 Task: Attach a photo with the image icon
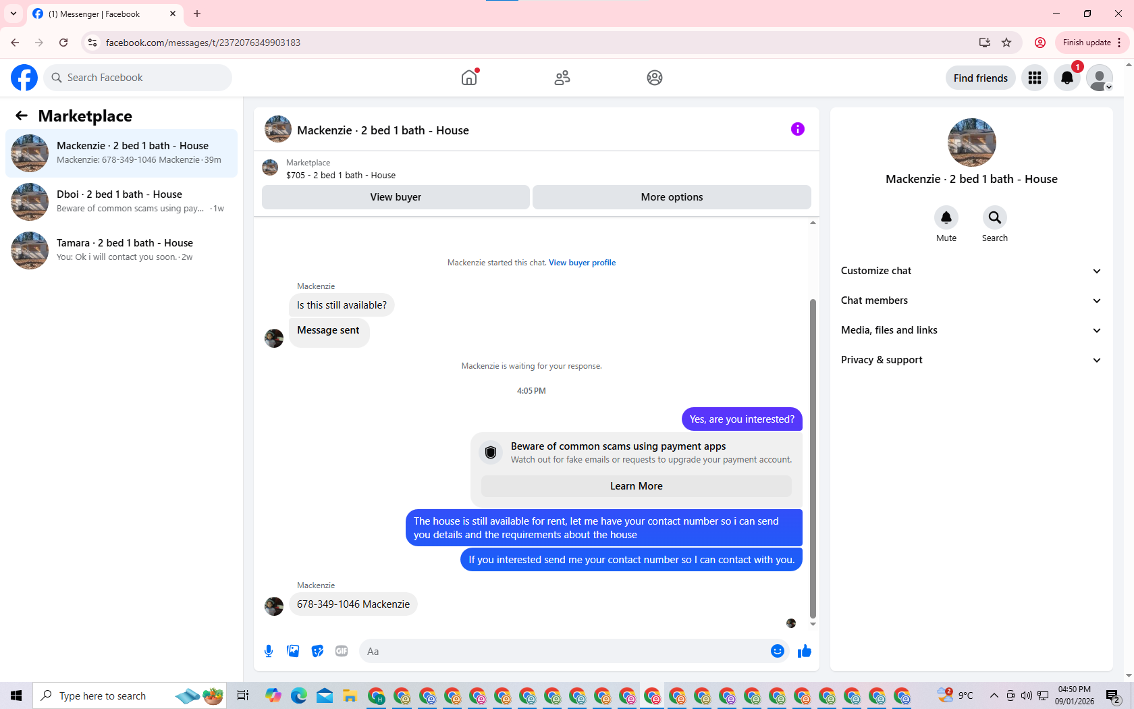pyautogui.click(x=293, y=651)
